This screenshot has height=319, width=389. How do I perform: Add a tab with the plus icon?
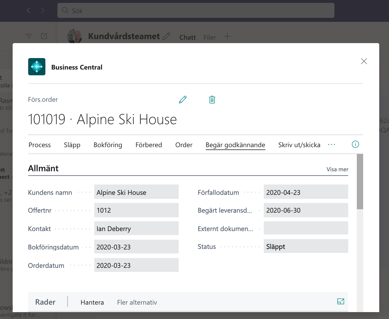tap(227, 36)
